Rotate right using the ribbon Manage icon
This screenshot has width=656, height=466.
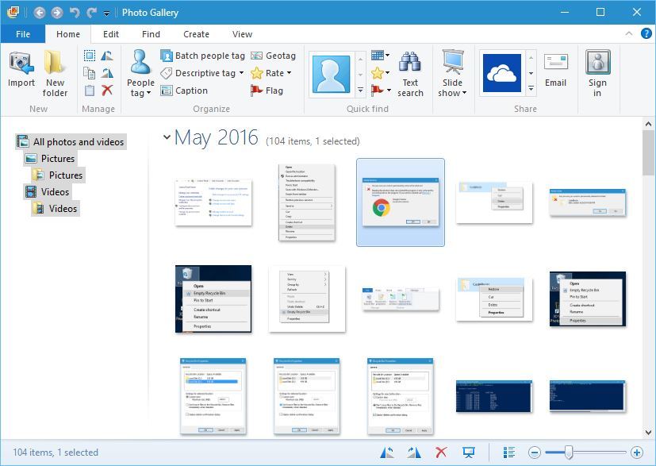(x=107, y=73)
